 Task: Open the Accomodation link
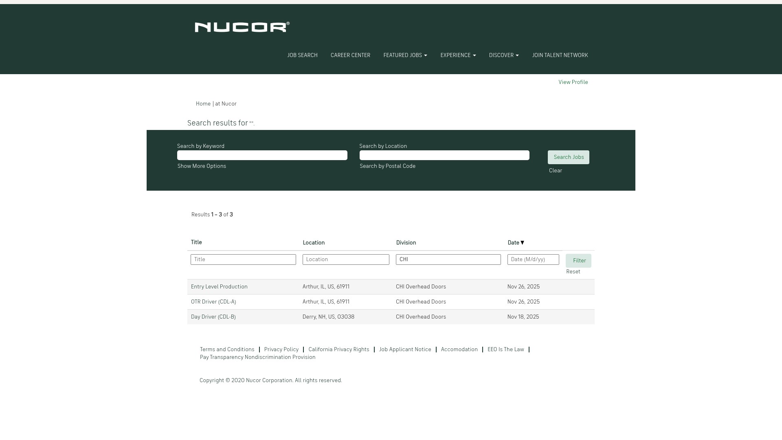click(x=459, y=350)
